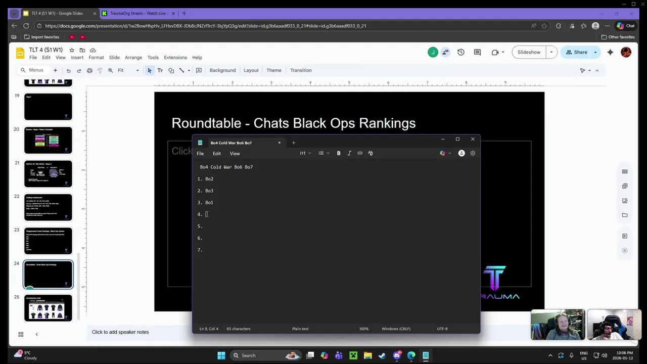Expand the camera meeting dropdown

502,52
